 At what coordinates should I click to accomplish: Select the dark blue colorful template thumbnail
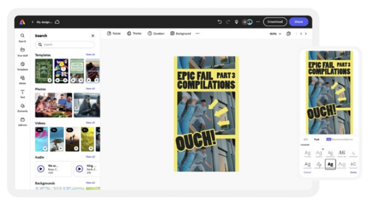click(x=61, y=71)
